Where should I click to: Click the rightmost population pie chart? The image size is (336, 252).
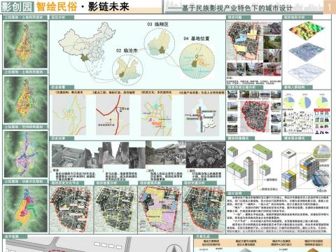click(322, 102)
